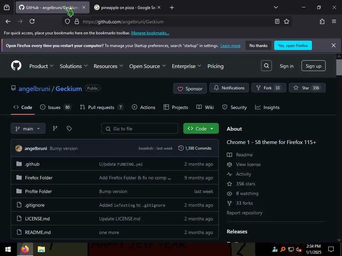Click the page vertical scrollbar thumb
The width and height of the screenshot is (342, 256).
339,67
